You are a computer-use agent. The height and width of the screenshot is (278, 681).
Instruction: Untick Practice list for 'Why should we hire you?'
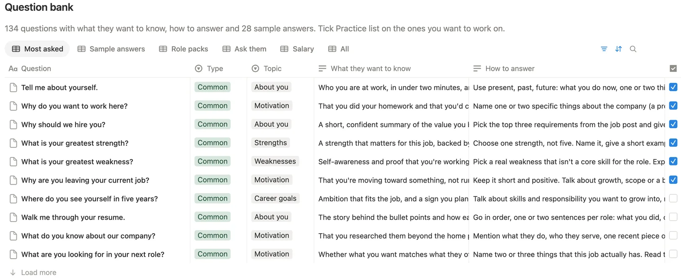673,124
